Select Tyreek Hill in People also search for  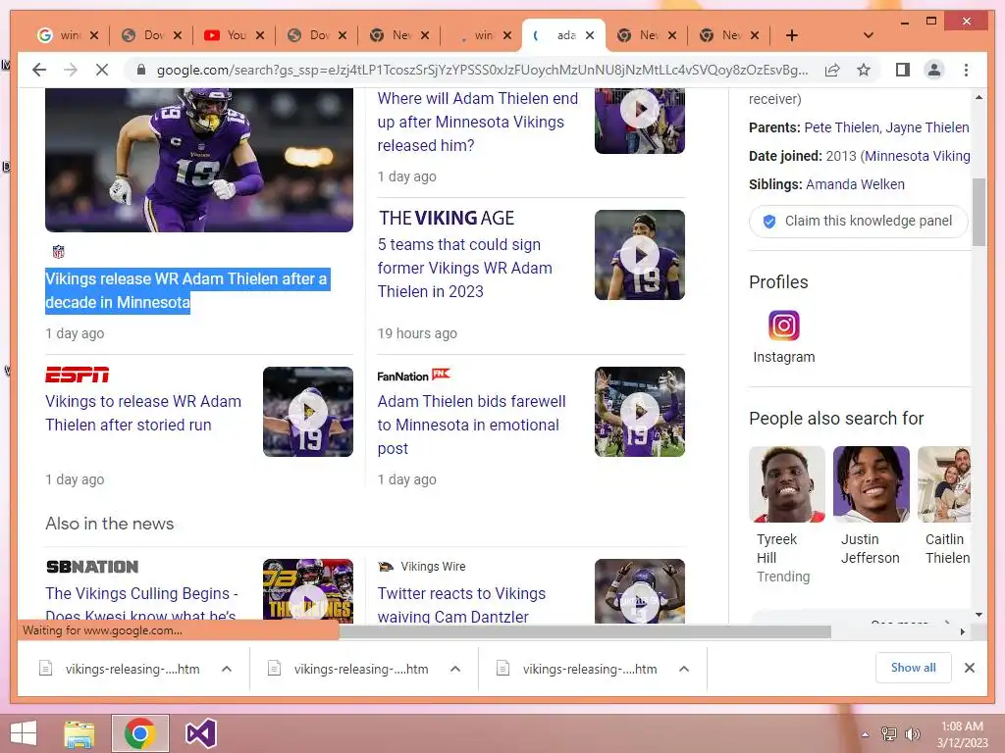tap(786, 516)
